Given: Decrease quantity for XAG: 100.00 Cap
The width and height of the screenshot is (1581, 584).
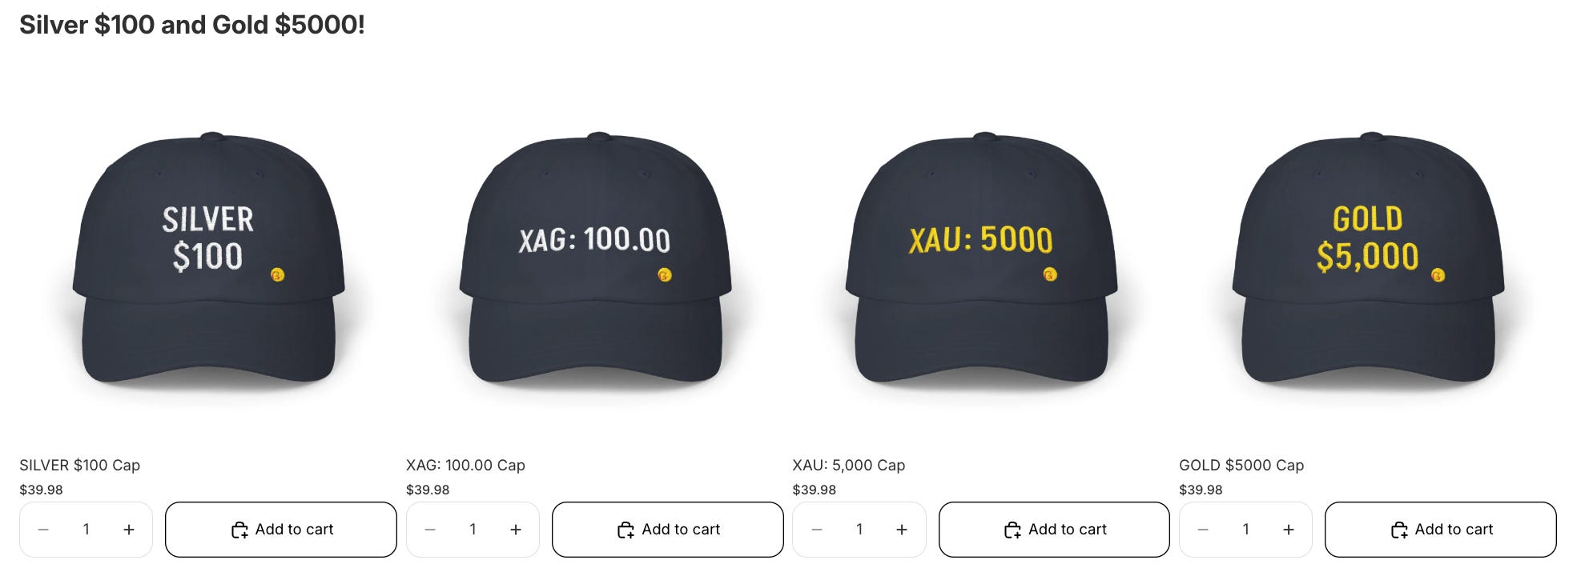Looking at the screenshot, I should tap(430, 530).
